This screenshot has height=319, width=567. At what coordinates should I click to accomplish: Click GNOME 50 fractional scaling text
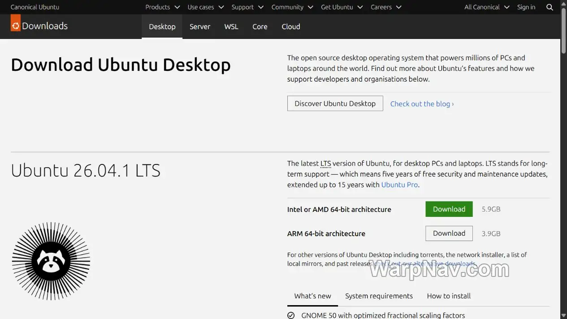pos(383,315)
